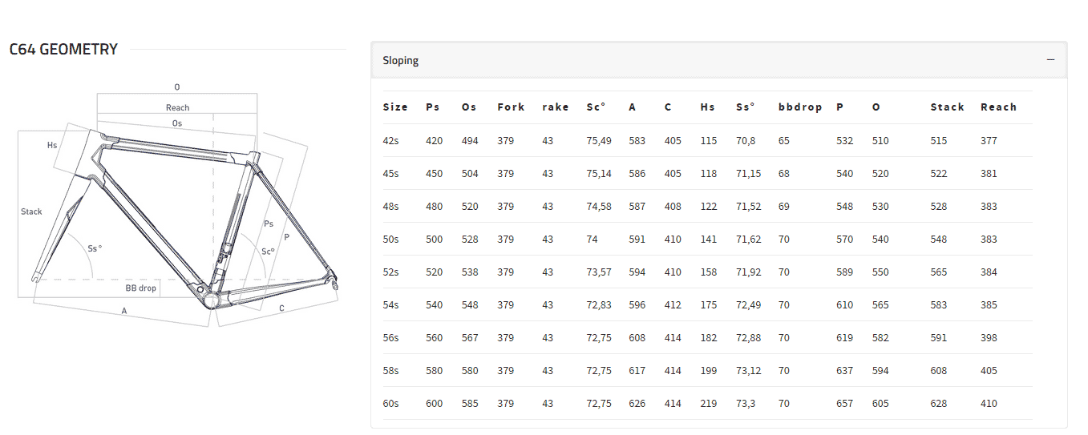Click the Size column header
1088x435 pixels.
coord(395,107)
